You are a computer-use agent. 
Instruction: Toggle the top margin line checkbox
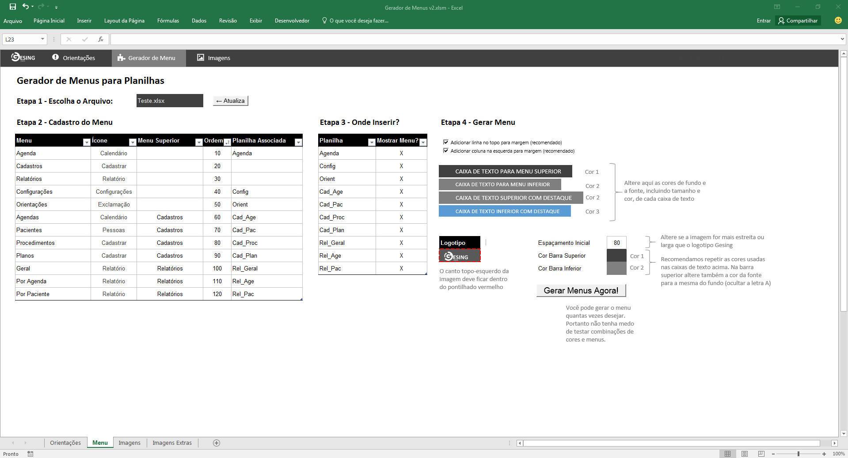445,142
